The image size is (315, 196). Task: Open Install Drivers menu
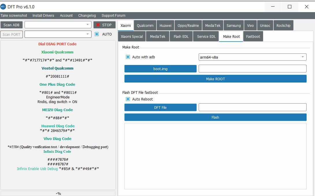click(x=43, y=16)
